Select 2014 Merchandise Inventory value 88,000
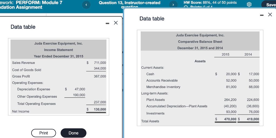 point(254,87)
